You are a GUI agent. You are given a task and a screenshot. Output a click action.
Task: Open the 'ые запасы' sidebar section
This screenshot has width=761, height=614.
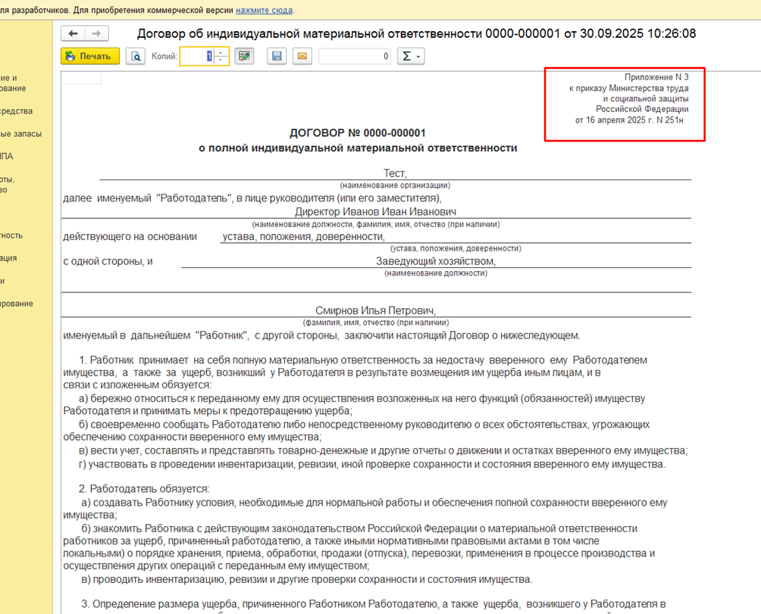[20, 134]
